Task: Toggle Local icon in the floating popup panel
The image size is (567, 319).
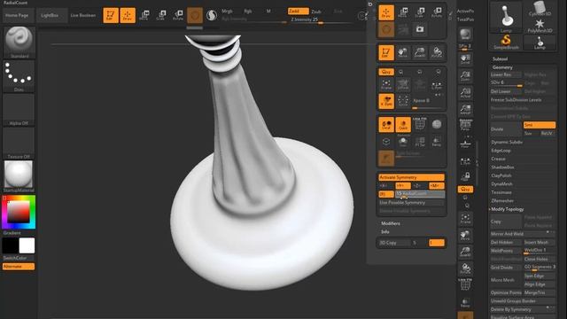Action: coord(386,124)
